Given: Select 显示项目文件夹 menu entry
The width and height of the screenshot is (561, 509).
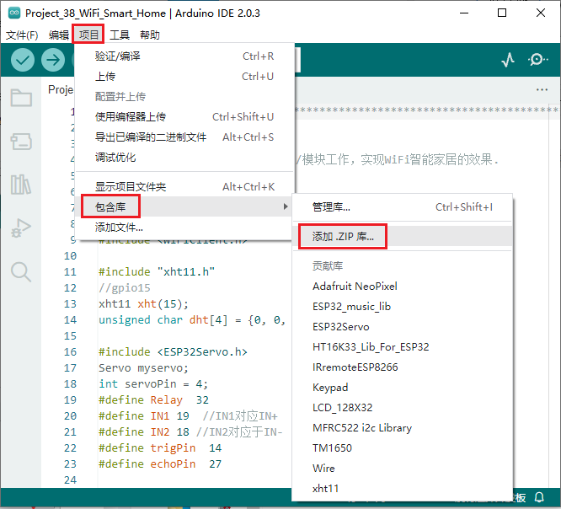Looking at the screenshot, I should [131, 186].
